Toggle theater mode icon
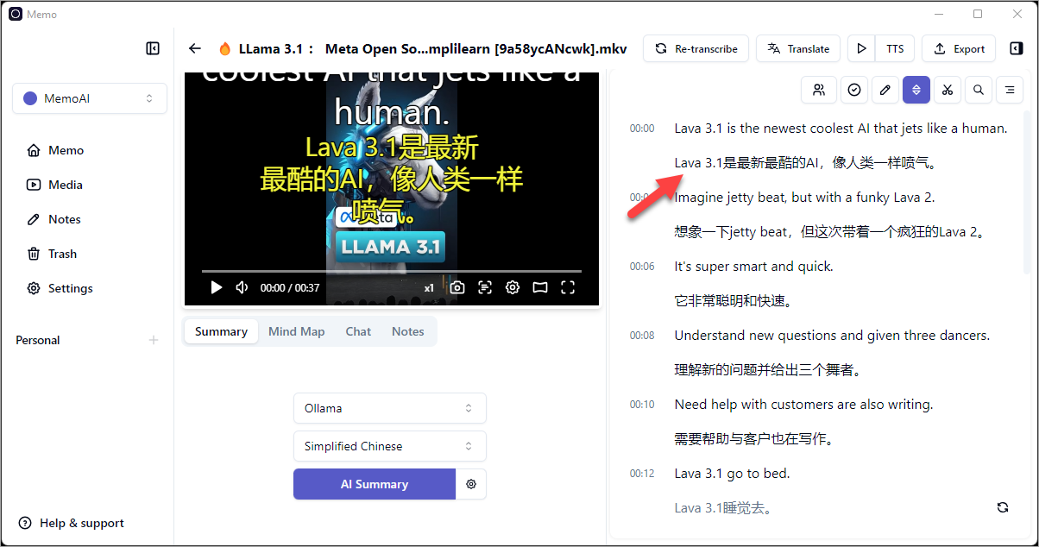 tap(540, 287)
